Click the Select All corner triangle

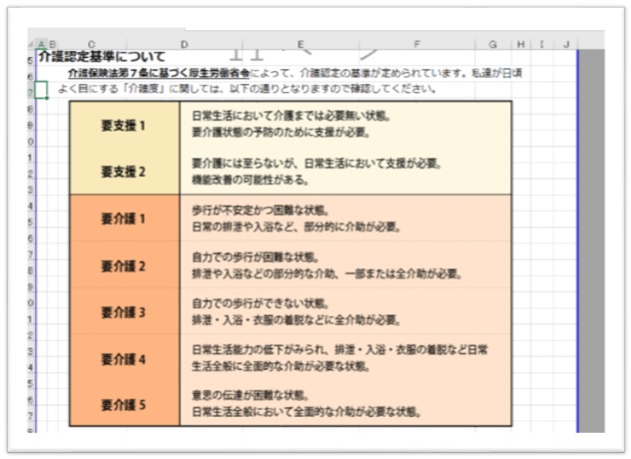coord(31,44)
